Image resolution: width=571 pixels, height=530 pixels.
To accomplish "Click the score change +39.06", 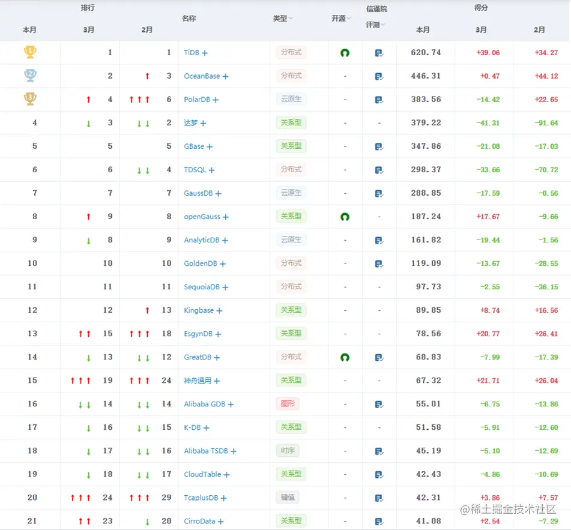I will pyautogui.click(x=488, y=53).
